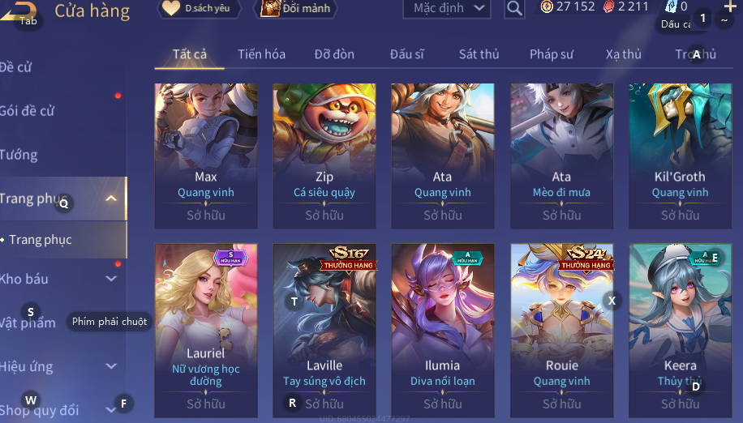Image resolution: width=743 pixels, height=423 pixels.
Task: Open the D.sách yêu heart wishlist
Action: click(x=199, y=8)
